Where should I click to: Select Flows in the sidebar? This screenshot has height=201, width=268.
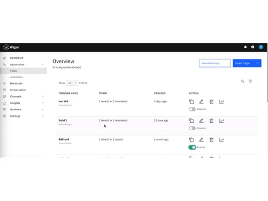click(24, 71)
